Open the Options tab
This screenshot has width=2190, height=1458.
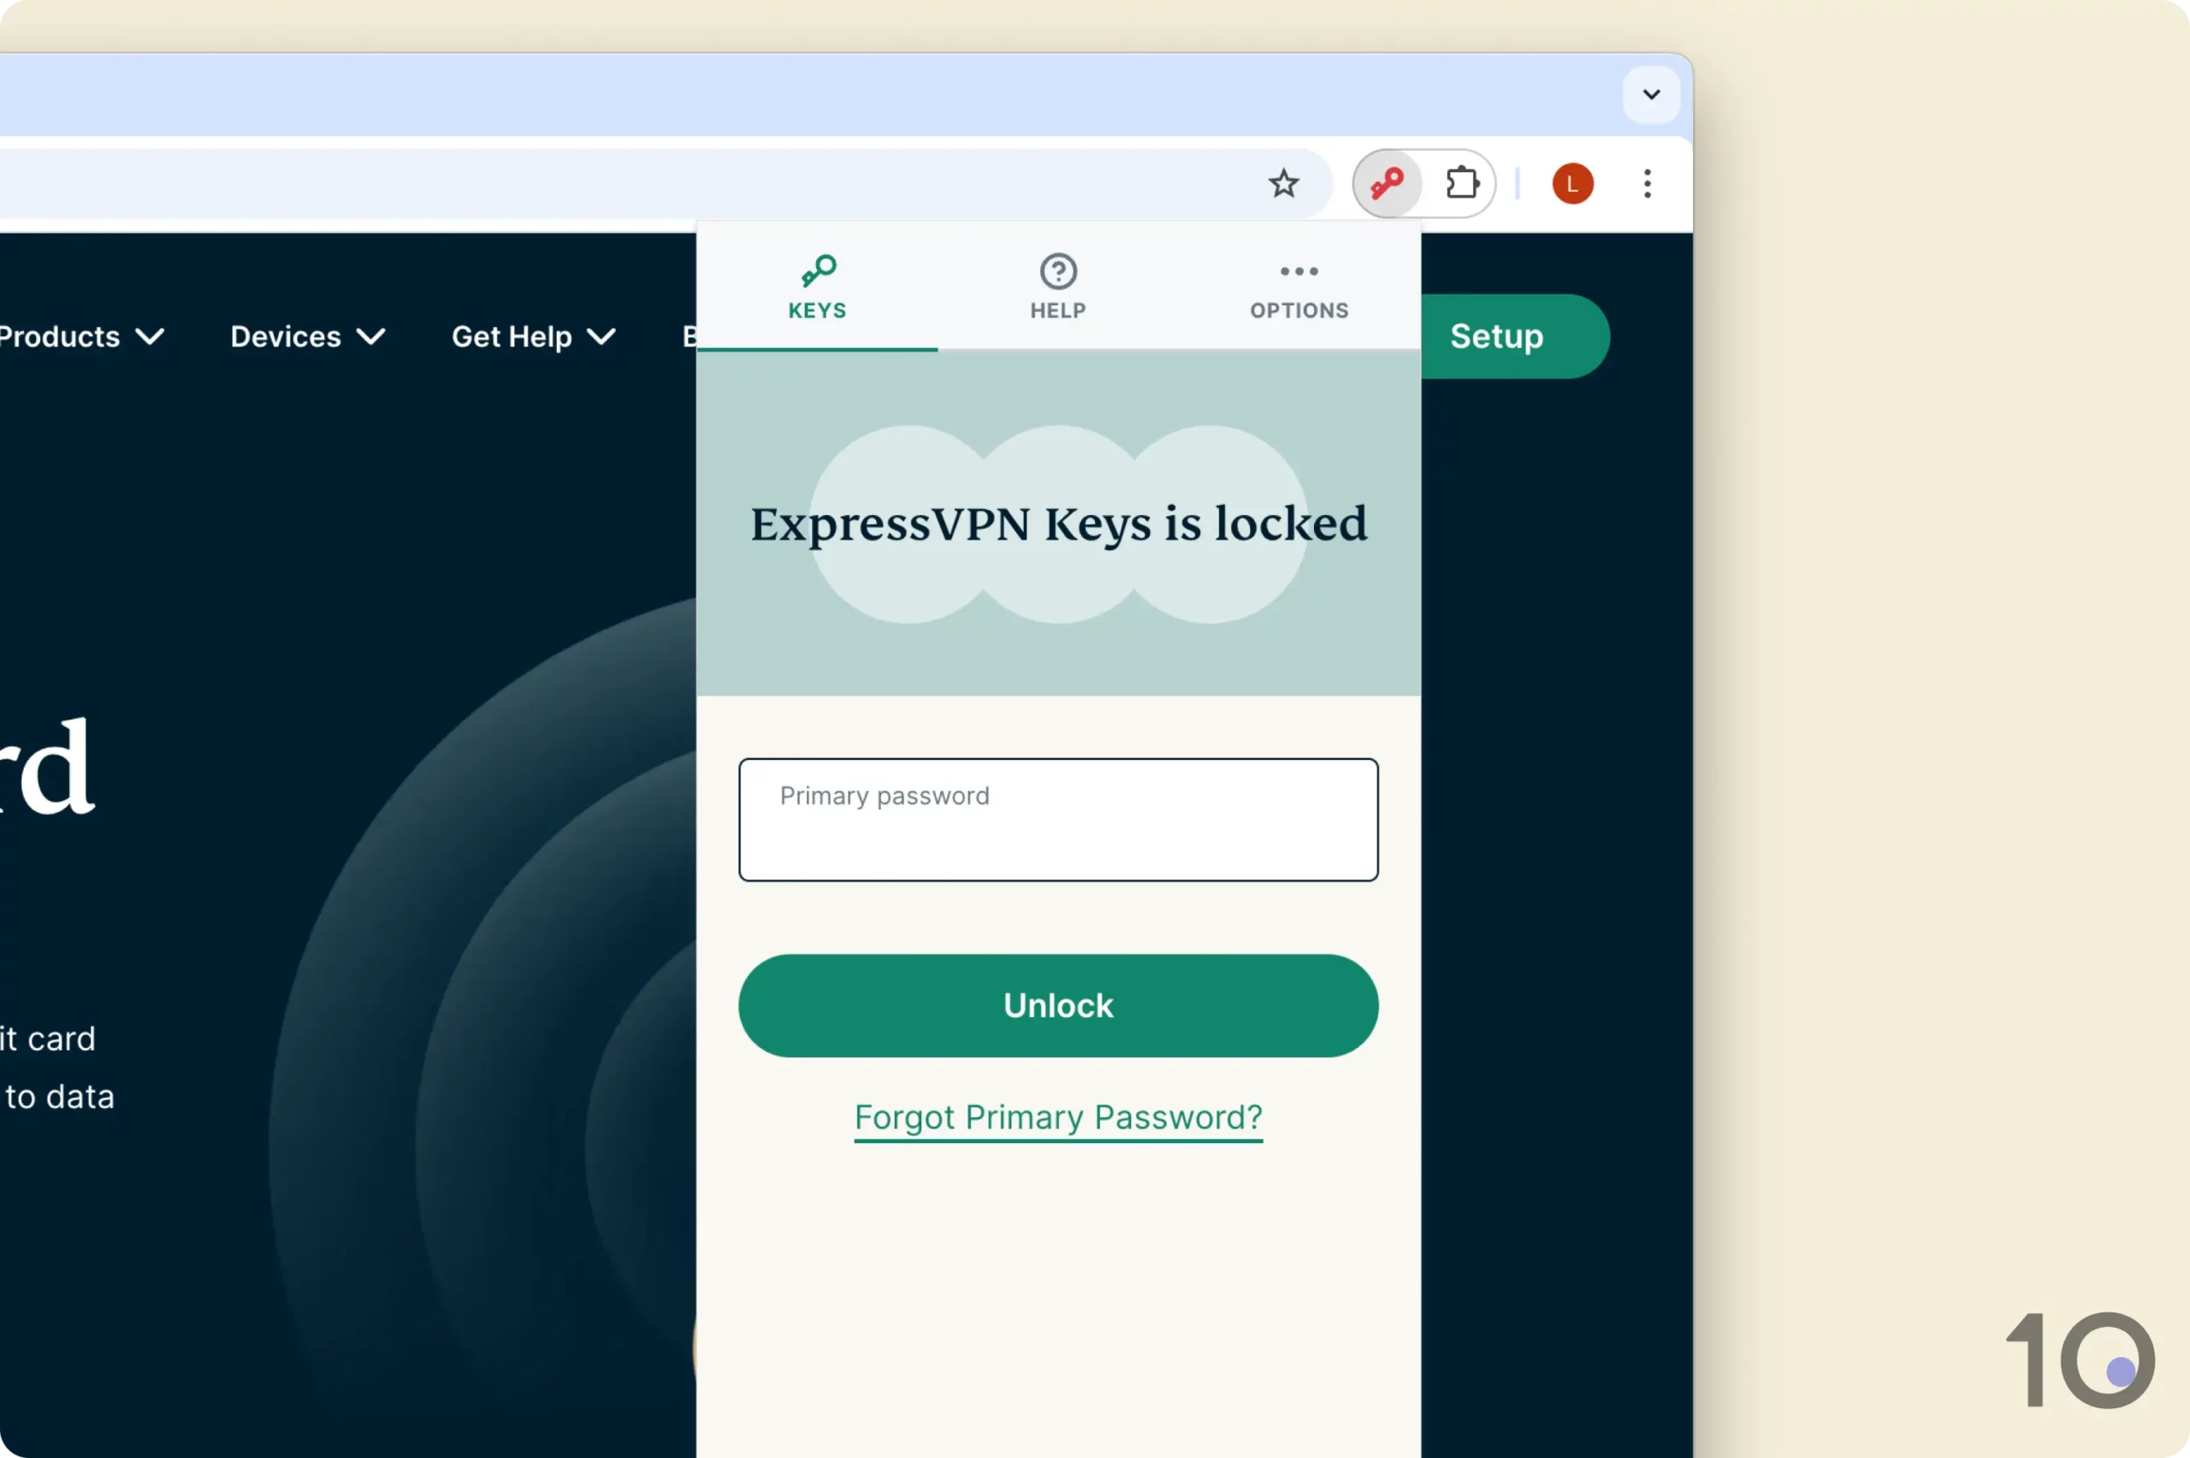(x=1299, y=285)
